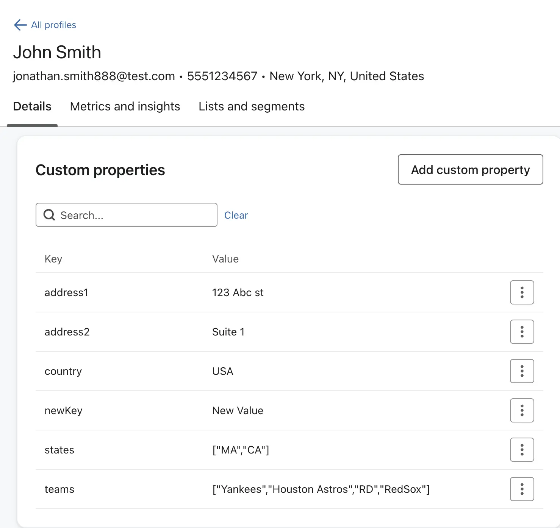Open the kebab menu for the newKey property
Viewport: 560px width, 528px height.
pyautogui.click(x=522, y=410)
